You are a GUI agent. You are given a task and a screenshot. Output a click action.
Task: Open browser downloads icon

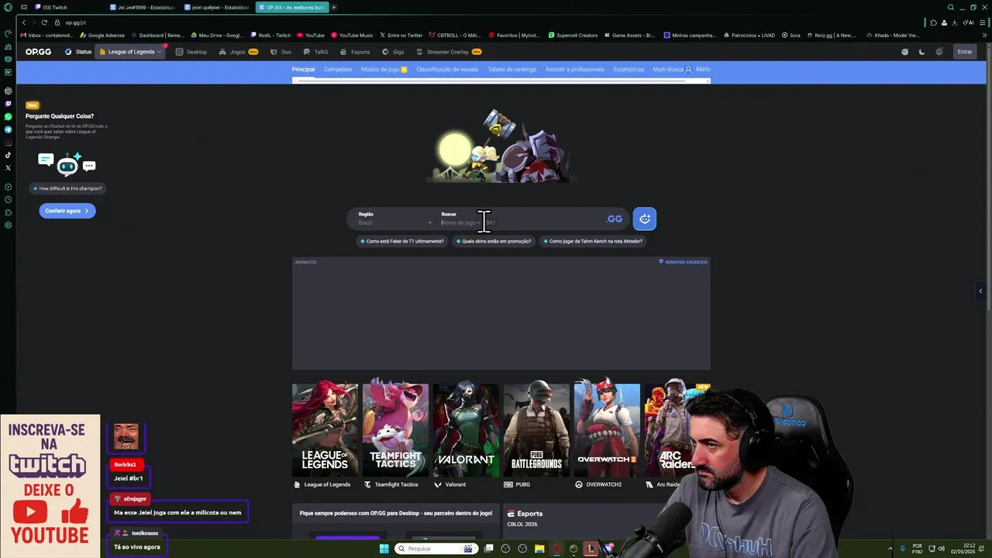(x=956, y=22)
